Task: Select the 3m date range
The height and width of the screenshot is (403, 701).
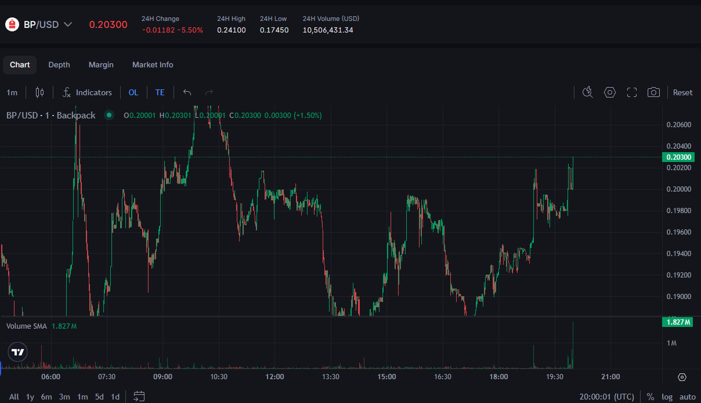Action: coord(64,397)
